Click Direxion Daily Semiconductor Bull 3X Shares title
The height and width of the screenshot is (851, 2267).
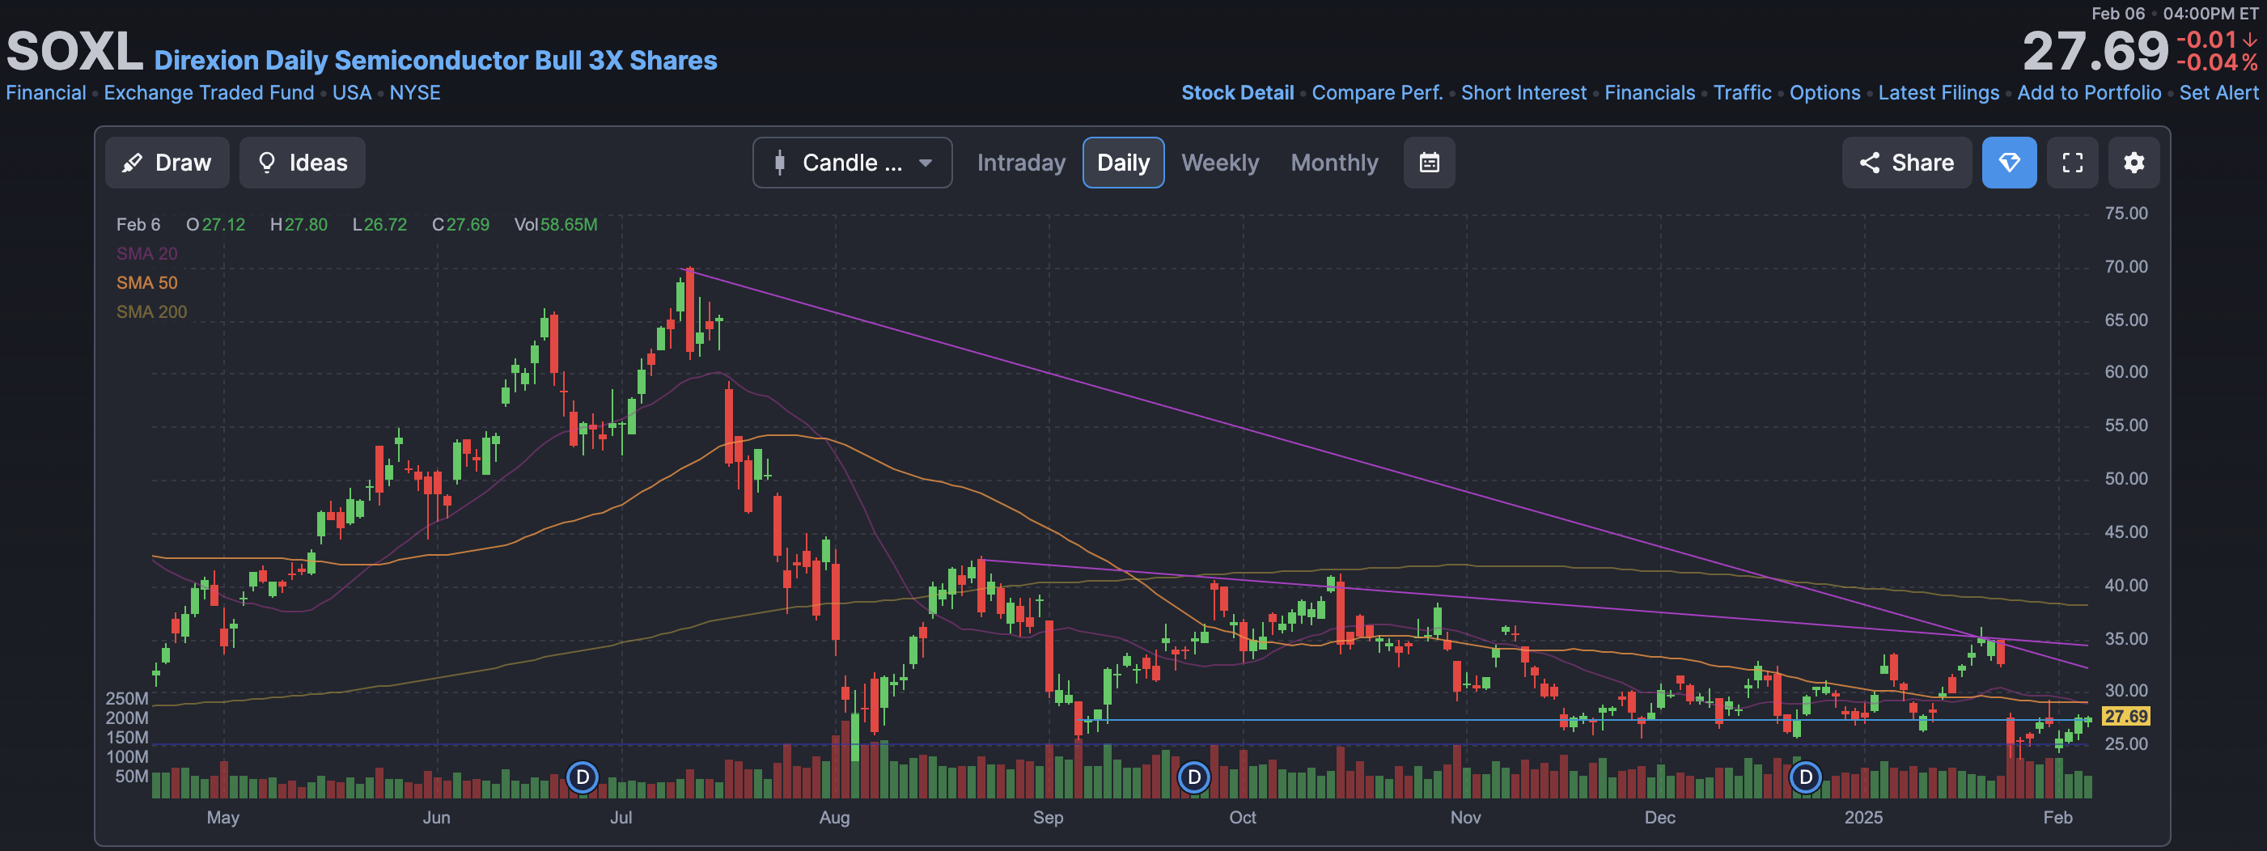click(435, 60)
